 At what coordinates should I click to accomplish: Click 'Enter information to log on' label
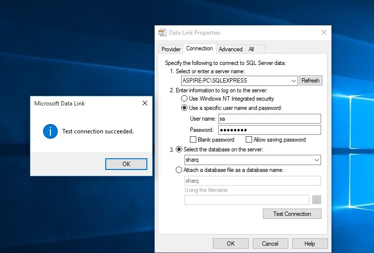pos(222,90)
